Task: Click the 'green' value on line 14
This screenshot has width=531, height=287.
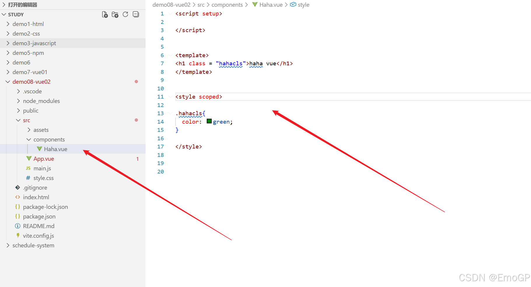Action: [221, 122]
